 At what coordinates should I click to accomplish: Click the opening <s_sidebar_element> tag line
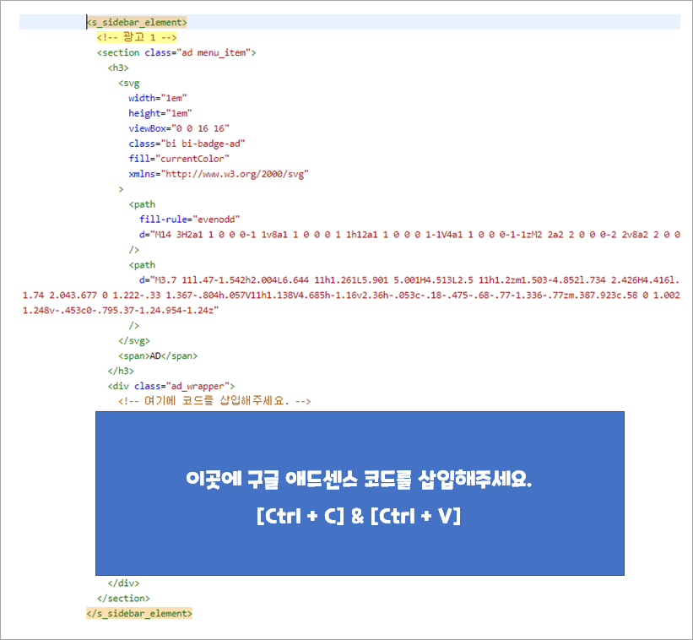(x=137, y=22)
